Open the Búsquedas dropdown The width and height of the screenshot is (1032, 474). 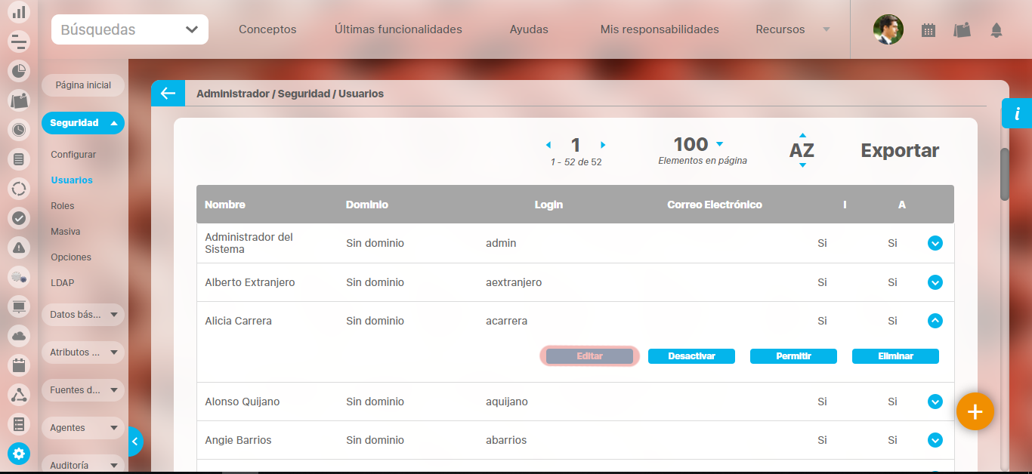[x=130, y=30]
